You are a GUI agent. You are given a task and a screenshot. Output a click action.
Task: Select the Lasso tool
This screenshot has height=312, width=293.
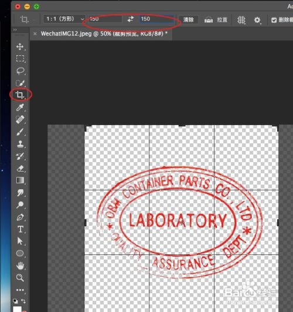(x=21, y=71)
